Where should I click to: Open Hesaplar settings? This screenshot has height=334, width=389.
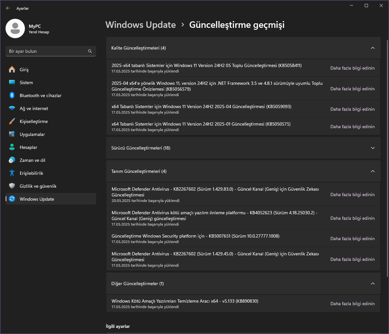(x=51, y=147)
